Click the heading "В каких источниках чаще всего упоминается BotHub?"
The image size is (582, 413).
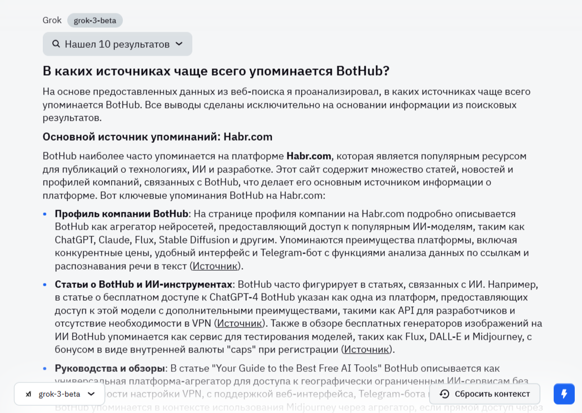tap(216, 71)
